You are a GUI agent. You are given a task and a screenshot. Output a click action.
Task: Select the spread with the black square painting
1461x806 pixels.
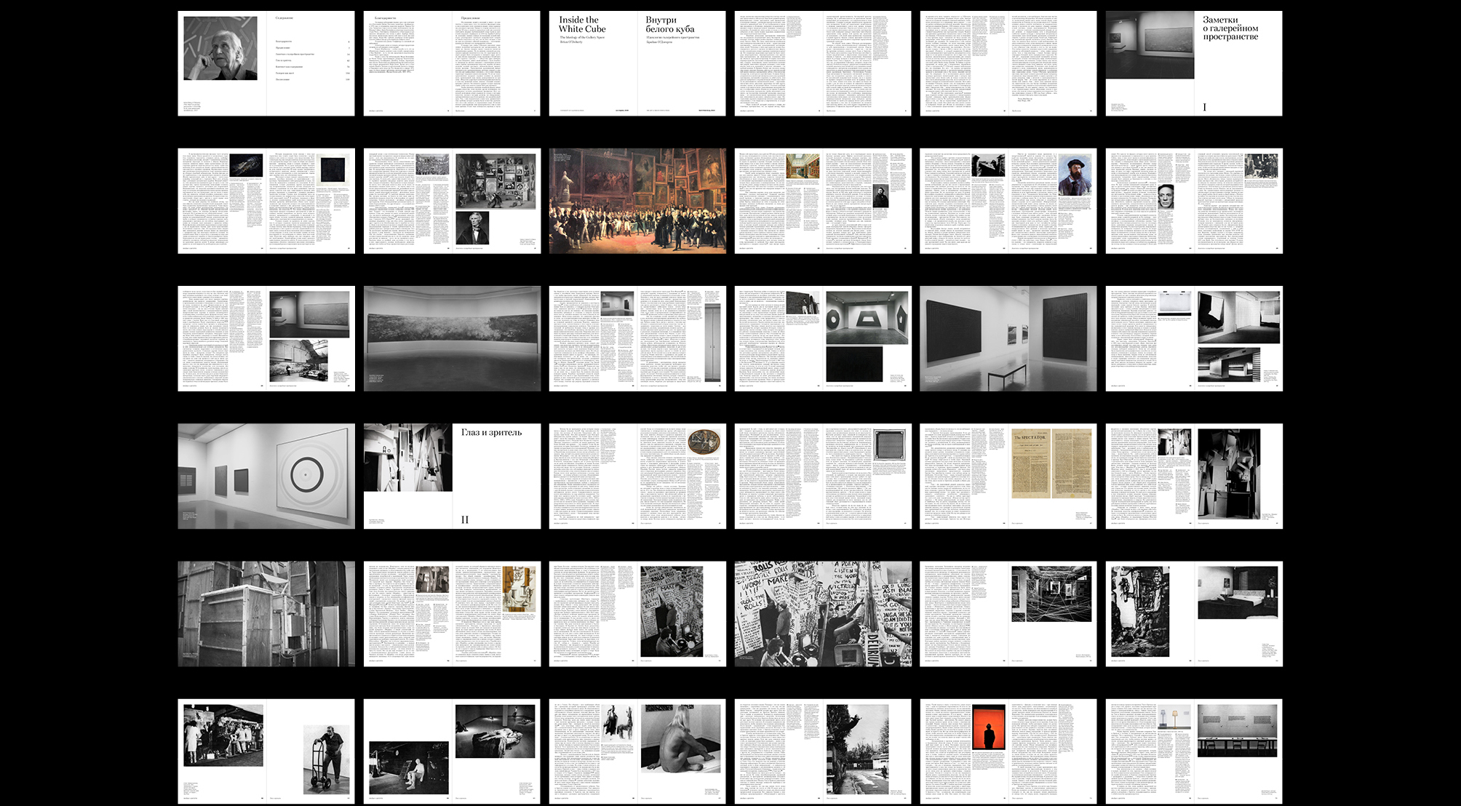coord(266,201)
